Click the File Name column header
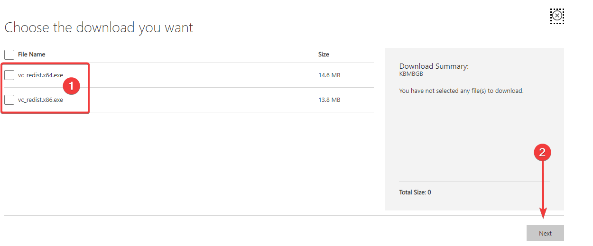 click(32, 55)
